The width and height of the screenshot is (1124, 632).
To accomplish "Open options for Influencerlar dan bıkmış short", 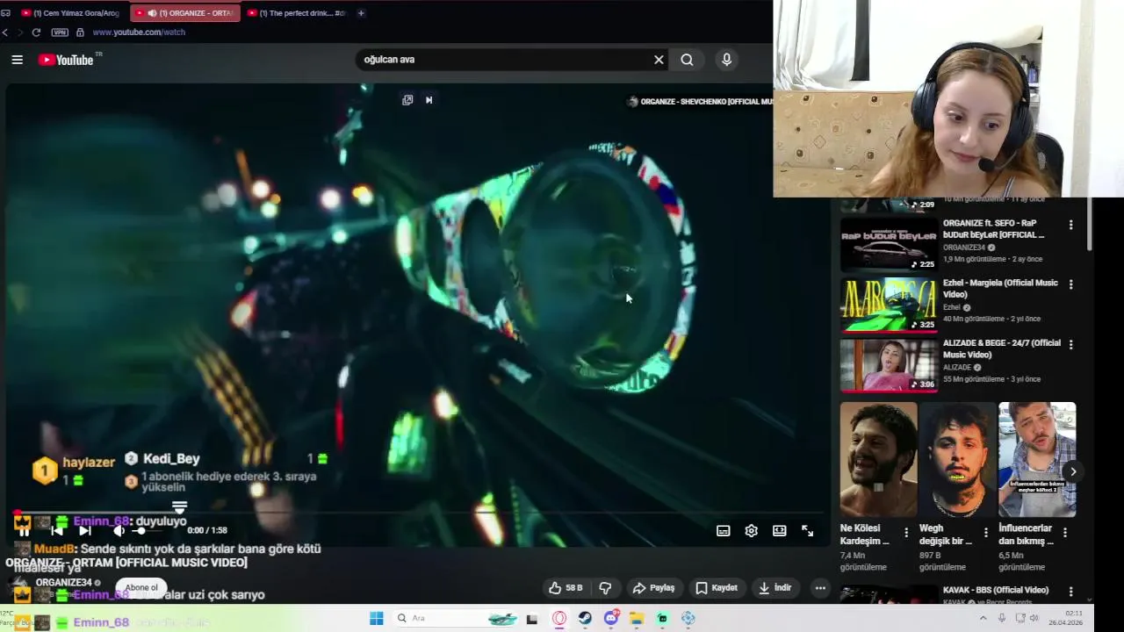I will pos(1065,532).
